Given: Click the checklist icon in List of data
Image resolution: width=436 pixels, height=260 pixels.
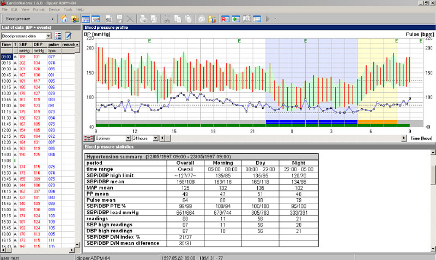Looking at the screenshot, I should [58, 36].
